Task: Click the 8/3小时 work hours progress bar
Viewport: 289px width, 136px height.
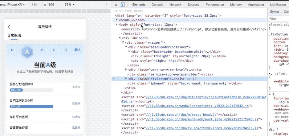Action: click(31, 107)
